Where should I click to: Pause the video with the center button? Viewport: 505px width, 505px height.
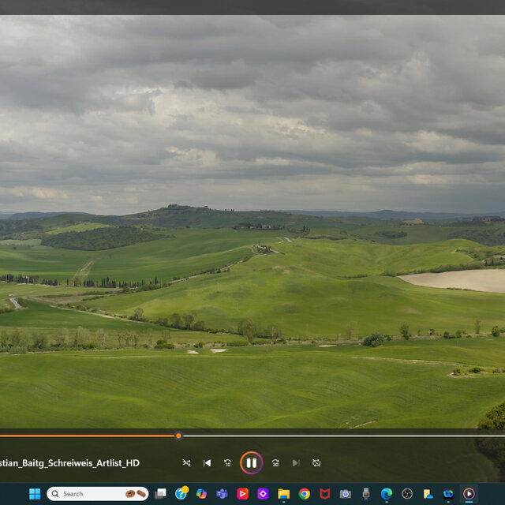tap(251, 462)
